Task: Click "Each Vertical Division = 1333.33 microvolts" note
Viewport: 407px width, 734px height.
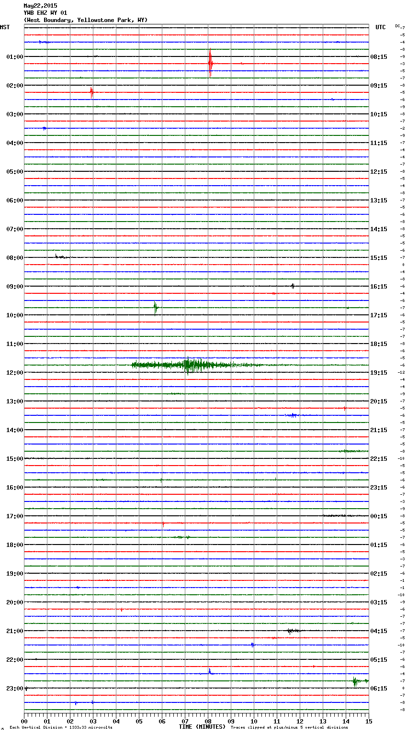Action: click(x=61, y=727)
